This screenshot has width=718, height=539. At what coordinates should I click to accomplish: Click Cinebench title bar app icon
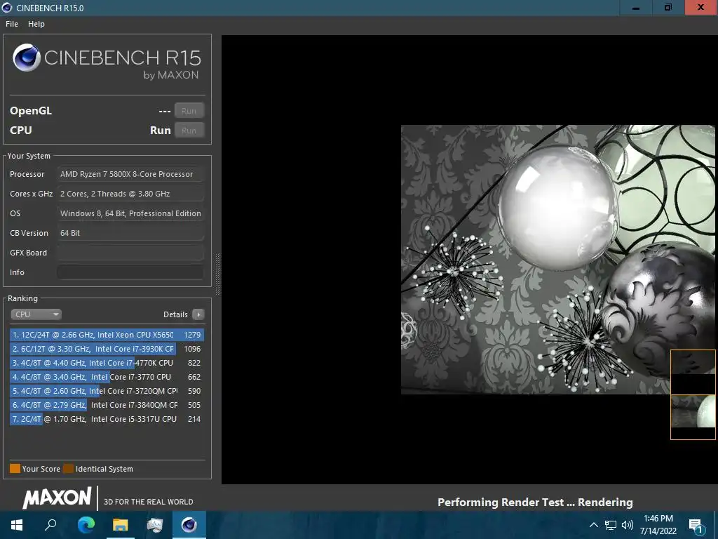(x=7, y=8)
